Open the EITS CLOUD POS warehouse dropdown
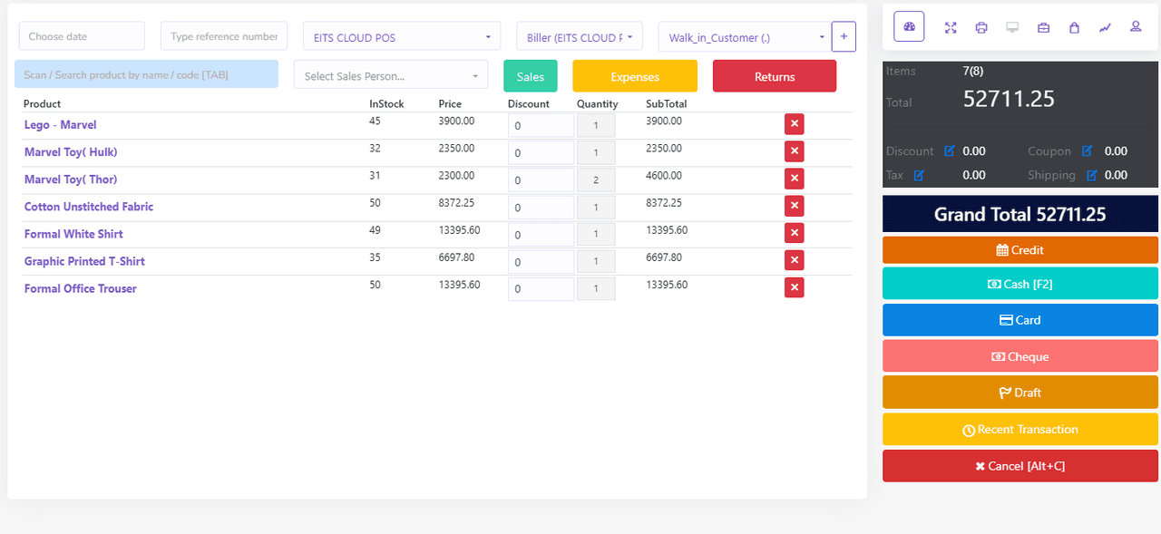The image size is (1161, 534). tap(402, 36)
